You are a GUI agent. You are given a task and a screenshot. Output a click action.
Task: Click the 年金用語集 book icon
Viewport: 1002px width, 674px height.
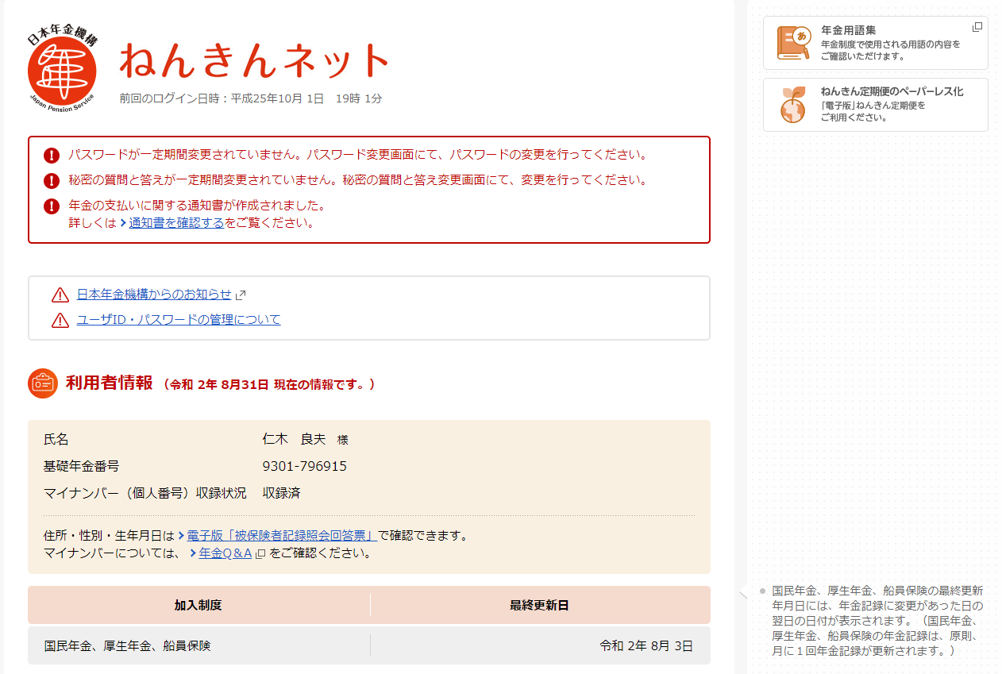[x=793, y=43]
